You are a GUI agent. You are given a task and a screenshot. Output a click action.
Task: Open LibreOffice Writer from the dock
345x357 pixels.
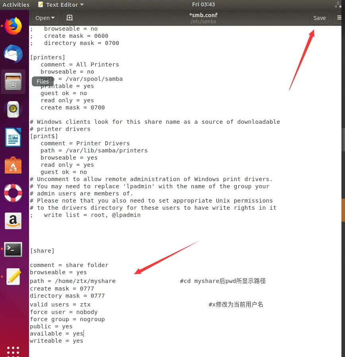tap(13, 137)
